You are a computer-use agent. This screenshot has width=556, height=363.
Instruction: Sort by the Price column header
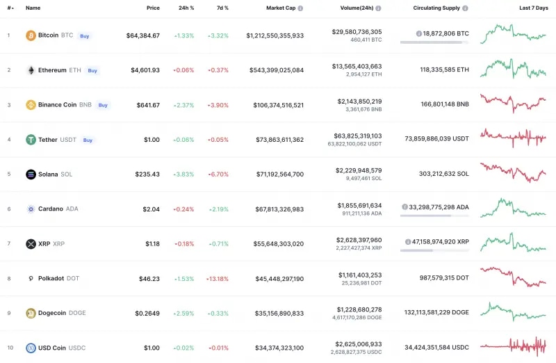153,8
